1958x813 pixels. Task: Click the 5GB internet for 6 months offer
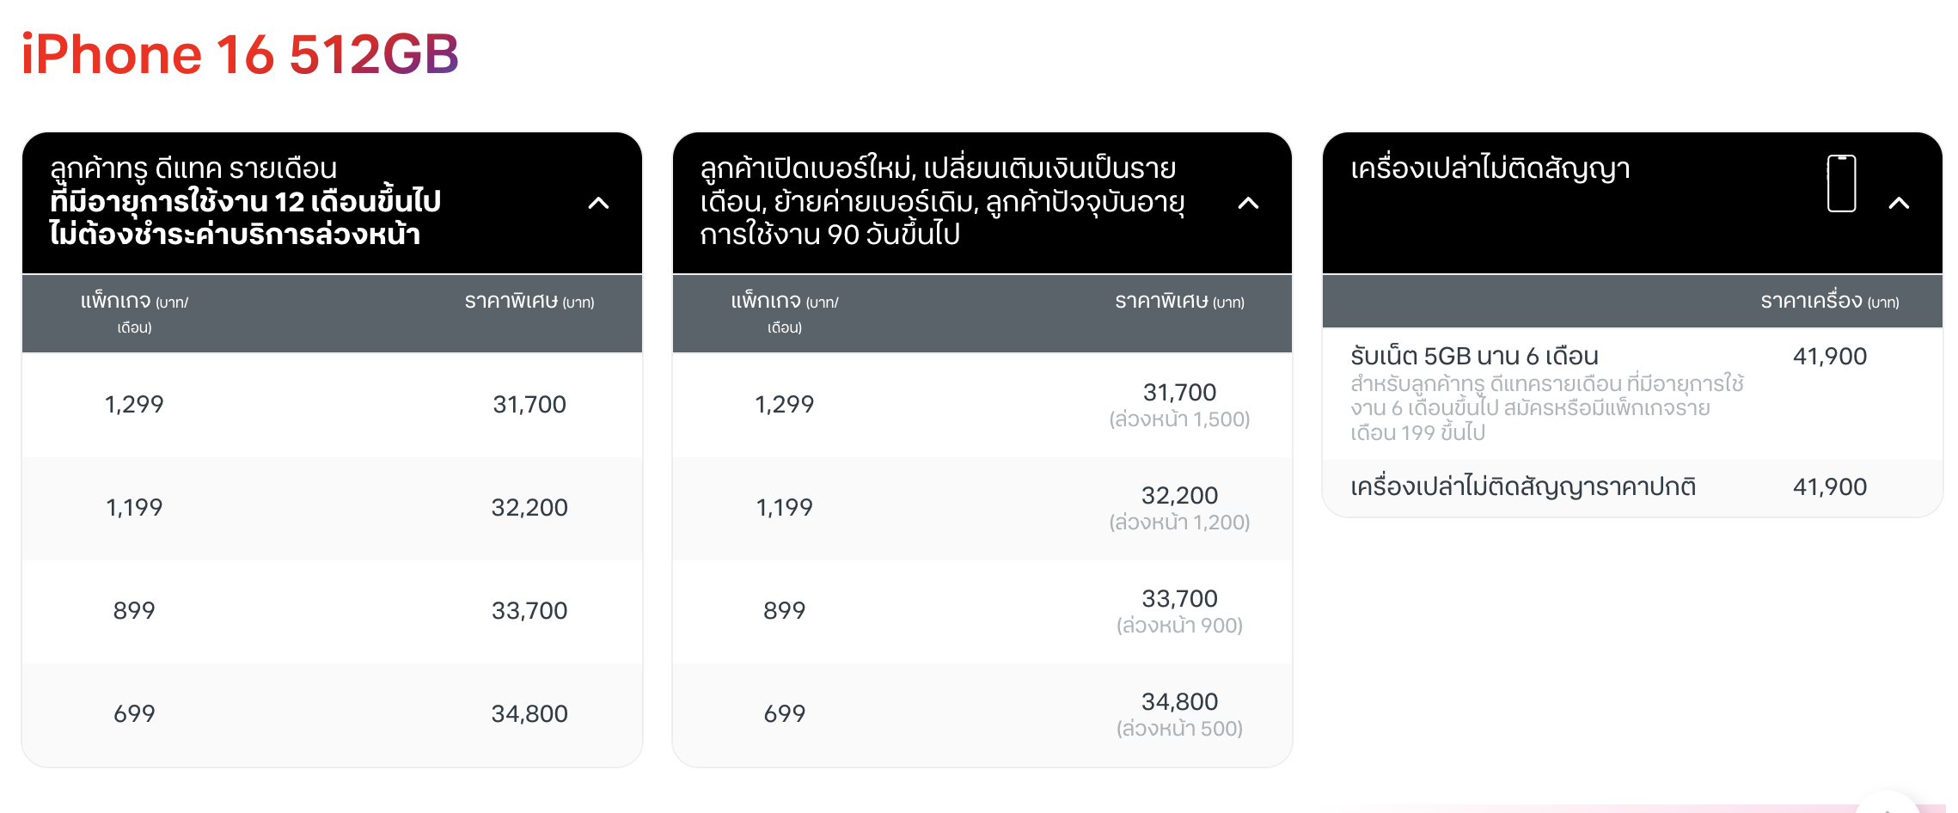pyautogui.click(x=1474, y=356)
